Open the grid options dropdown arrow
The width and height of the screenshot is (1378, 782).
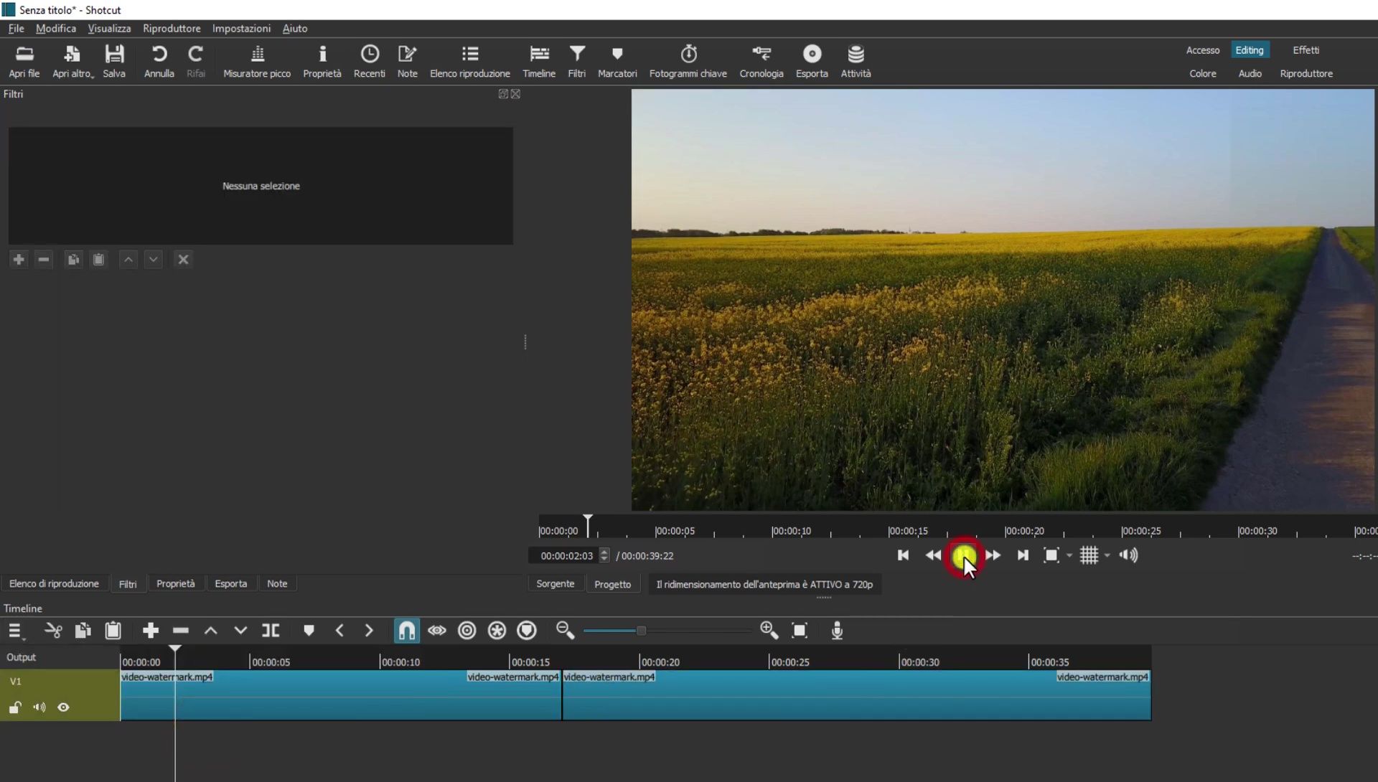click(x=1107, y=556)
